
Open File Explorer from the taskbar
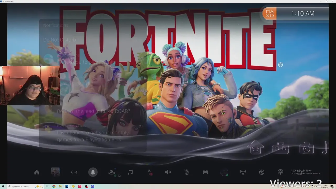tap(60, 186)
